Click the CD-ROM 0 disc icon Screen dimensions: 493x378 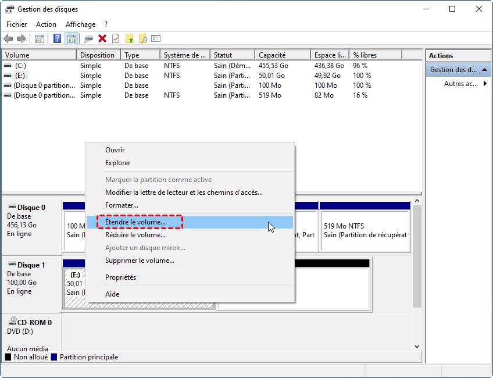(12, 321)
